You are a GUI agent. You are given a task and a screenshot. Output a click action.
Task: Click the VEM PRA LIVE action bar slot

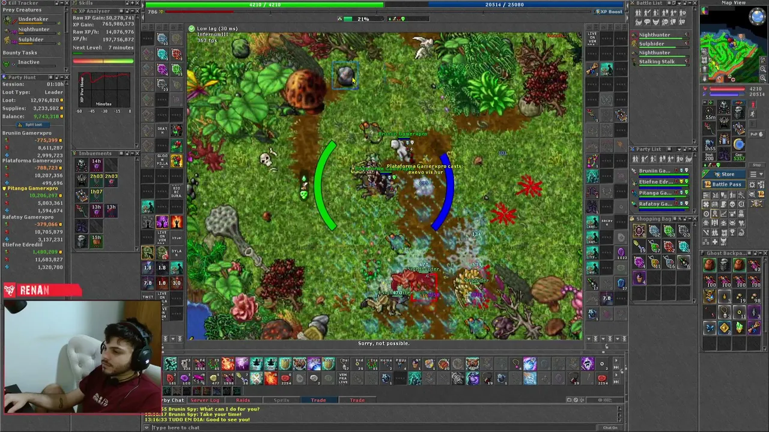(x=343, y=378)
